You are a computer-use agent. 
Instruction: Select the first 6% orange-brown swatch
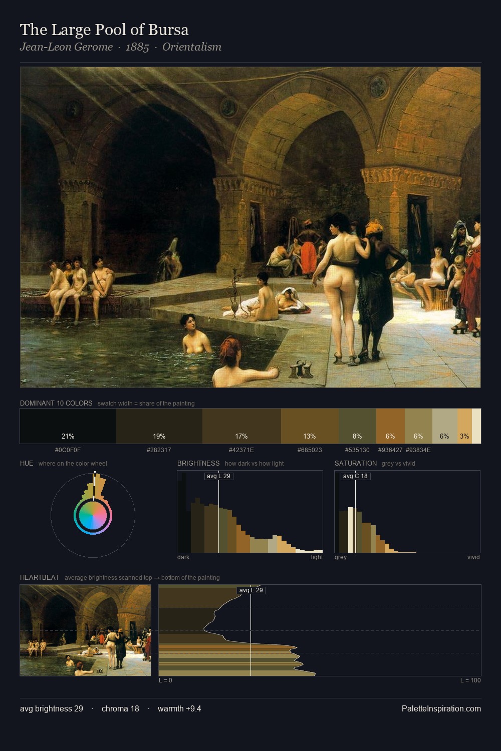pyautogui.click(x=390, y=426)
